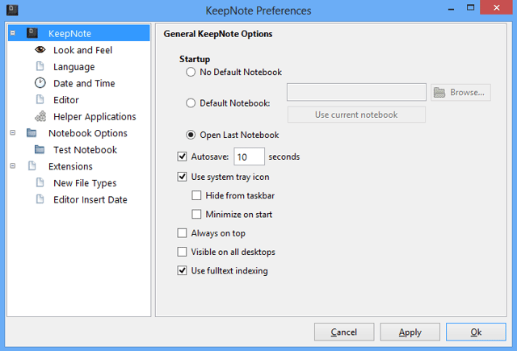The width and height of the screenshot is (517, 351).
Task: Open Test Notebook options
Action: 85,150
